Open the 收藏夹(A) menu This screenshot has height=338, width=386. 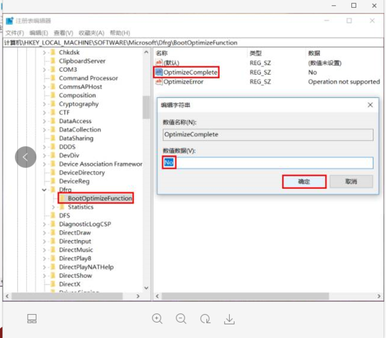tap(92, 33)
